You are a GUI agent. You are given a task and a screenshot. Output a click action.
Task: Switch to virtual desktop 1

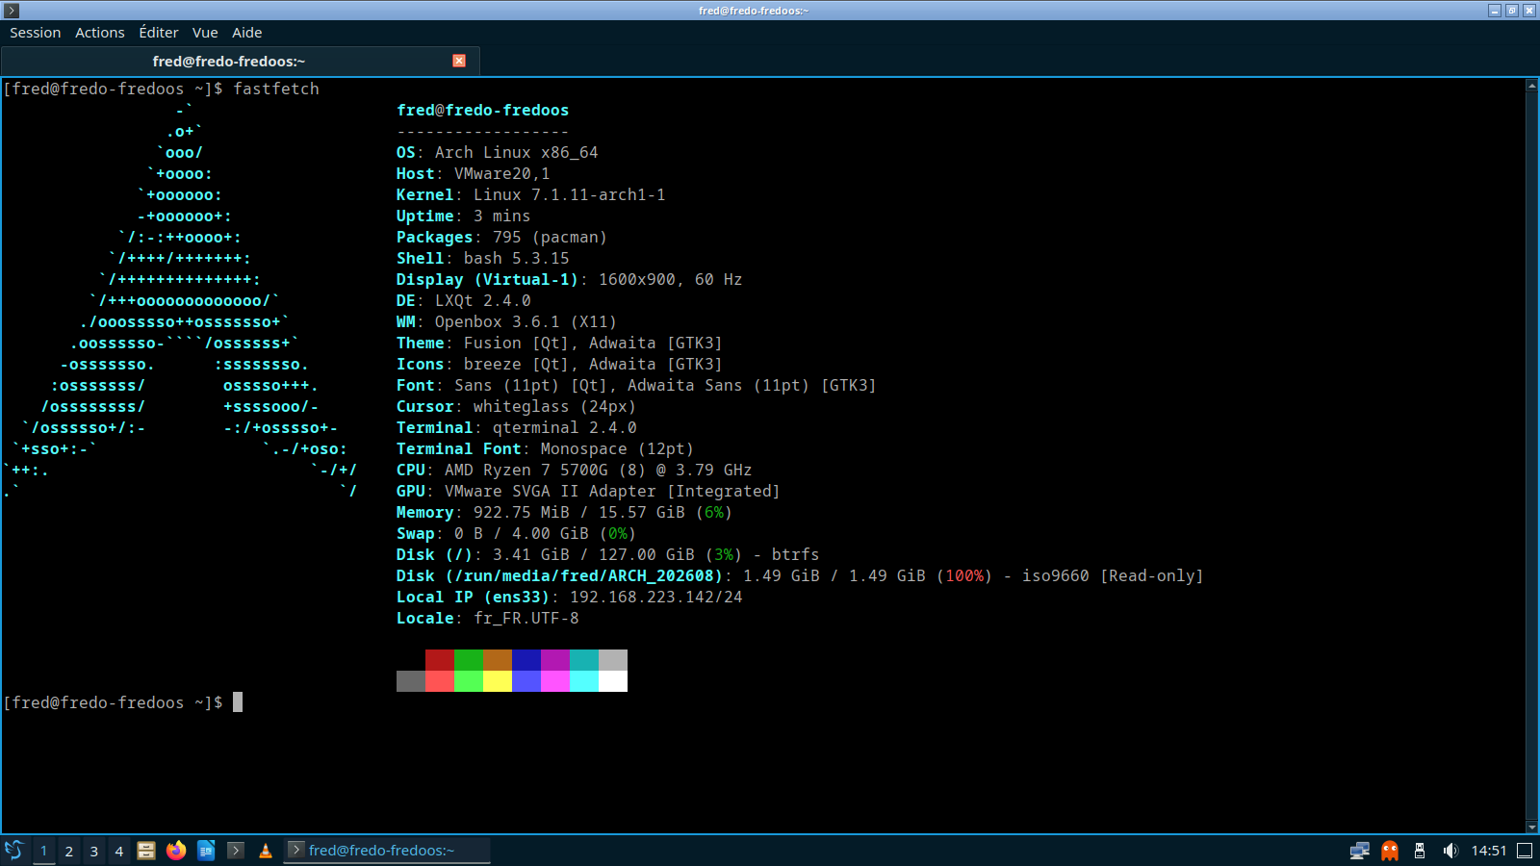pyautogui.click(x=43, y=851)
